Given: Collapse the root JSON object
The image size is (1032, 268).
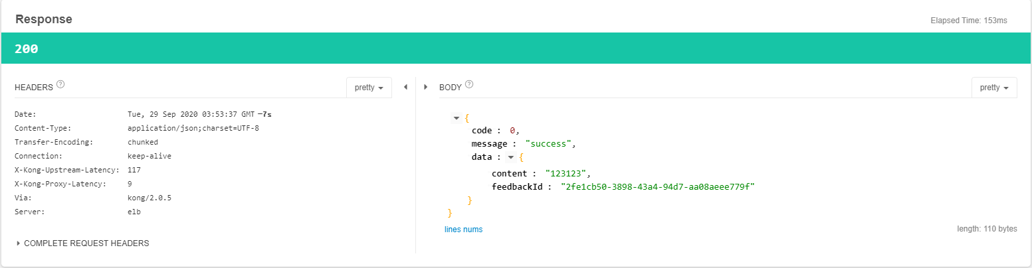Looking at the screenshot, I should coord(457,118).
